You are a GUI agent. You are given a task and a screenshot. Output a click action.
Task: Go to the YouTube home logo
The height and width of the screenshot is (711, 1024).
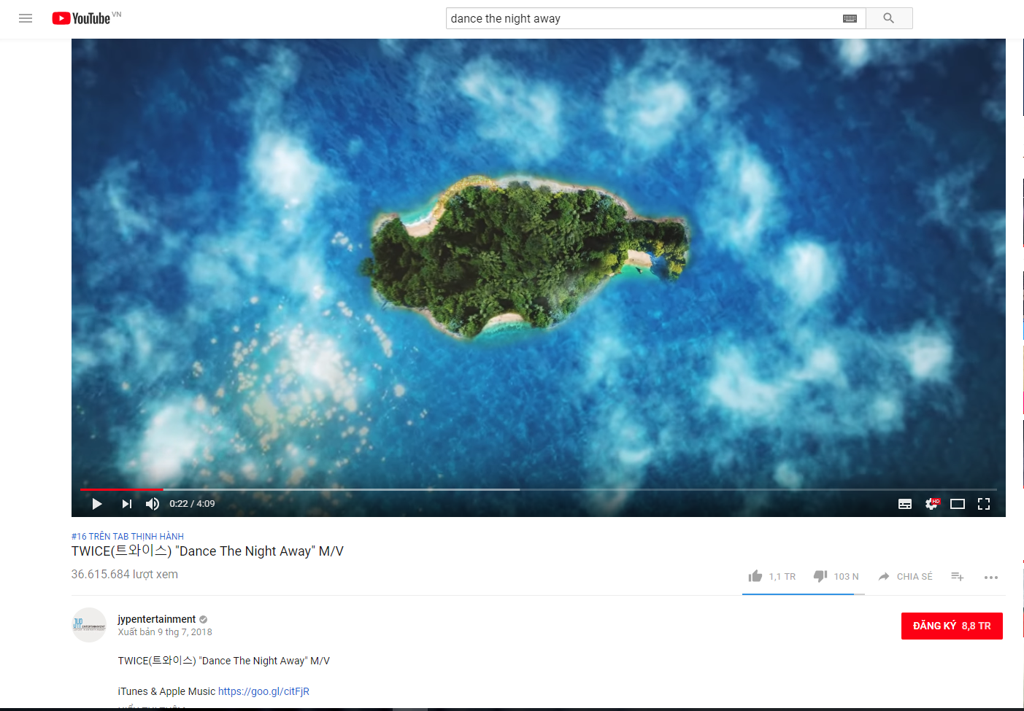click(x=81, y=18)
